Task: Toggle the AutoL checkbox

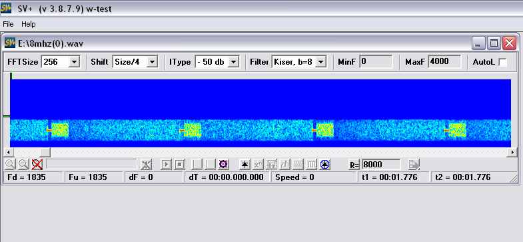Action: coord(502,62)
